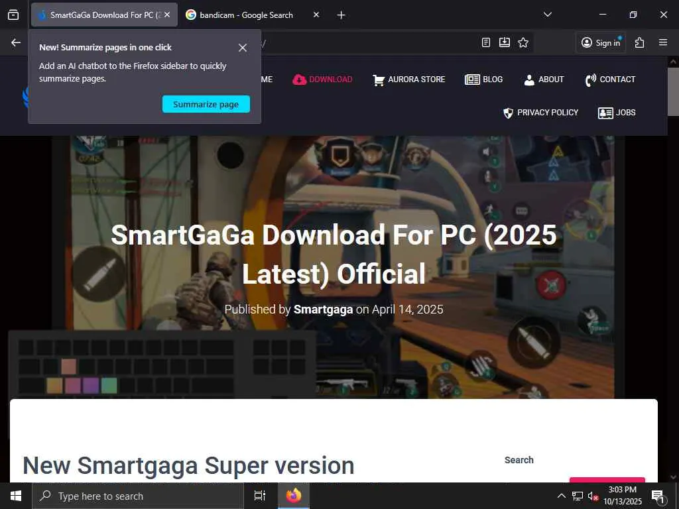Open the Extensions puzzle icon
The height and width of the screenshot is (509, 679).
coord(640,42)
